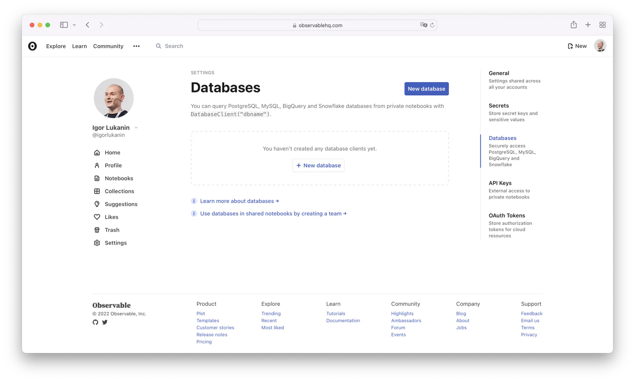Select the General settings tab
This screenshot has height=382, width=635.
[x=516, y=80]
